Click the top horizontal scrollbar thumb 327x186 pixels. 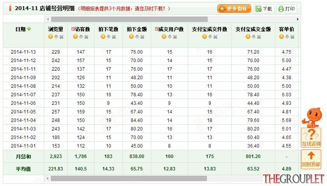click(x=129, y=19)
